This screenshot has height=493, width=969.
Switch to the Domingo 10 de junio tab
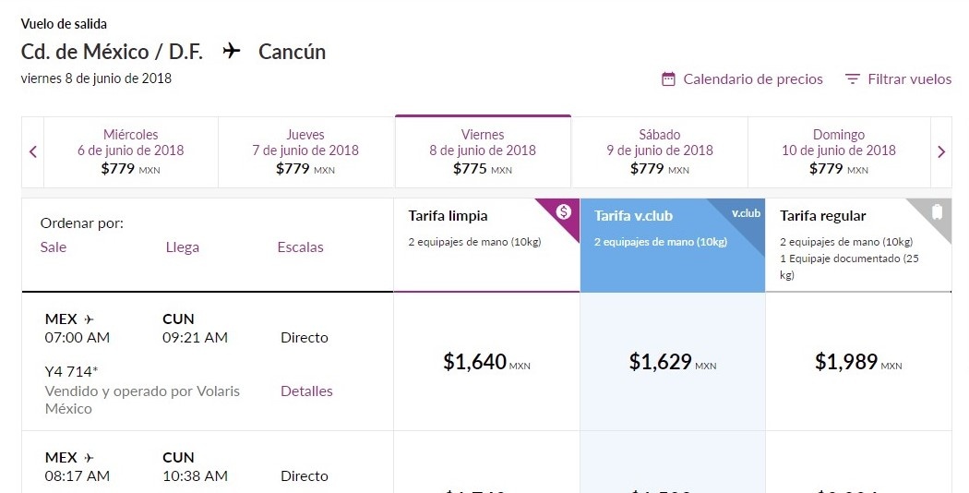tap(839, 152)
